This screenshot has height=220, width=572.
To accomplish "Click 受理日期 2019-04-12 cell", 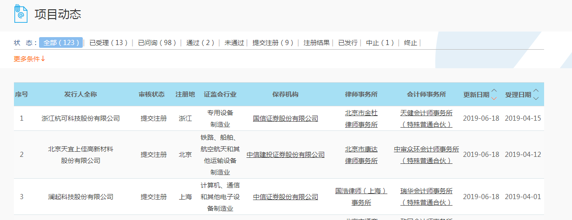I will pos(523,155).
